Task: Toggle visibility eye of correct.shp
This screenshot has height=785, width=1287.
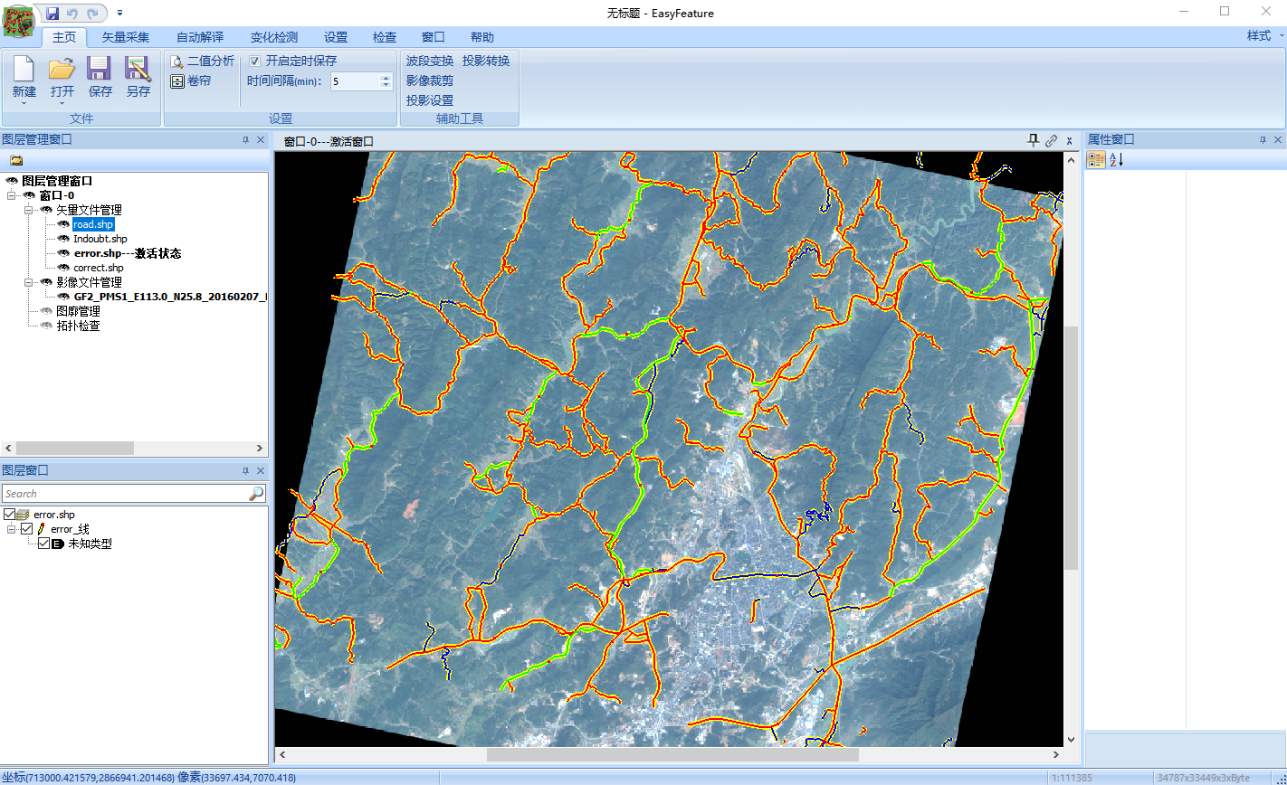Action: click(x=63, y=268)
